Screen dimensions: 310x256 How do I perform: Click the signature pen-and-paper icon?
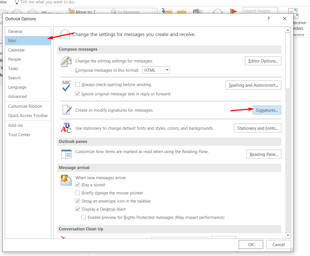tap(67, 110)
